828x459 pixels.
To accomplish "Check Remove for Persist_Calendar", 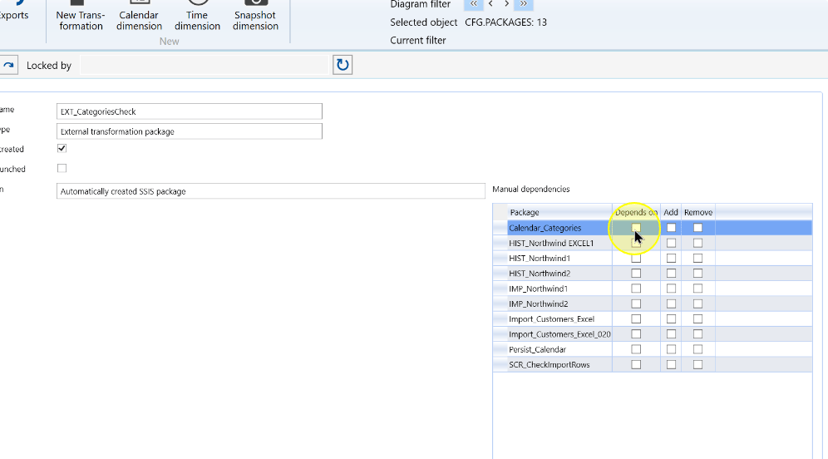I will click(697, 350).
